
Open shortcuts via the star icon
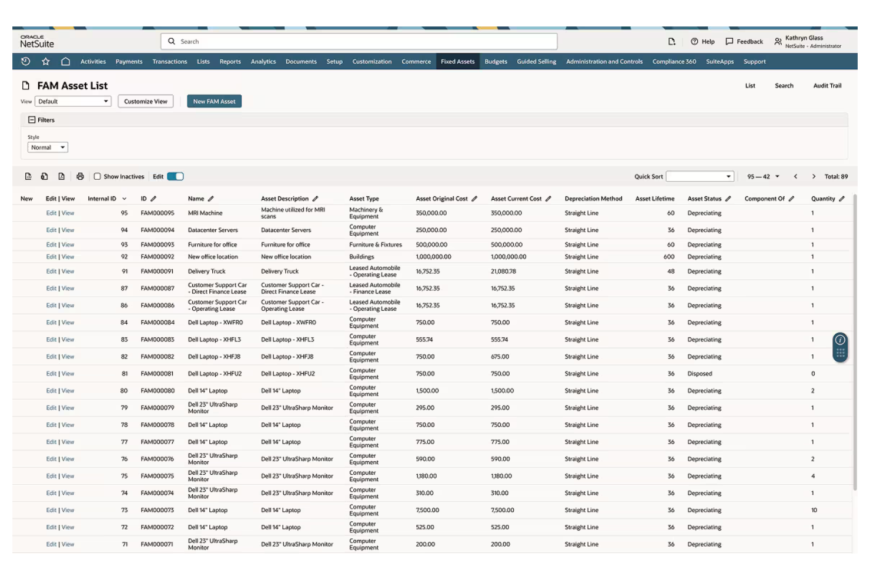click(x=45, y=61)
